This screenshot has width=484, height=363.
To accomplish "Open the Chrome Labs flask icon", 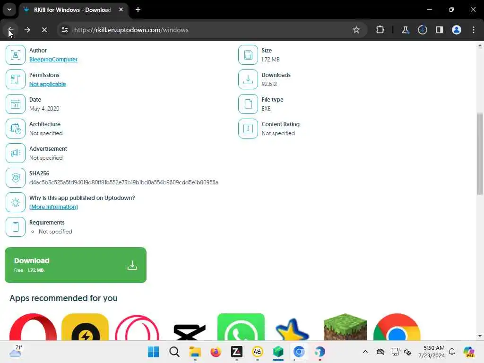I will click(x=405, y=30).
